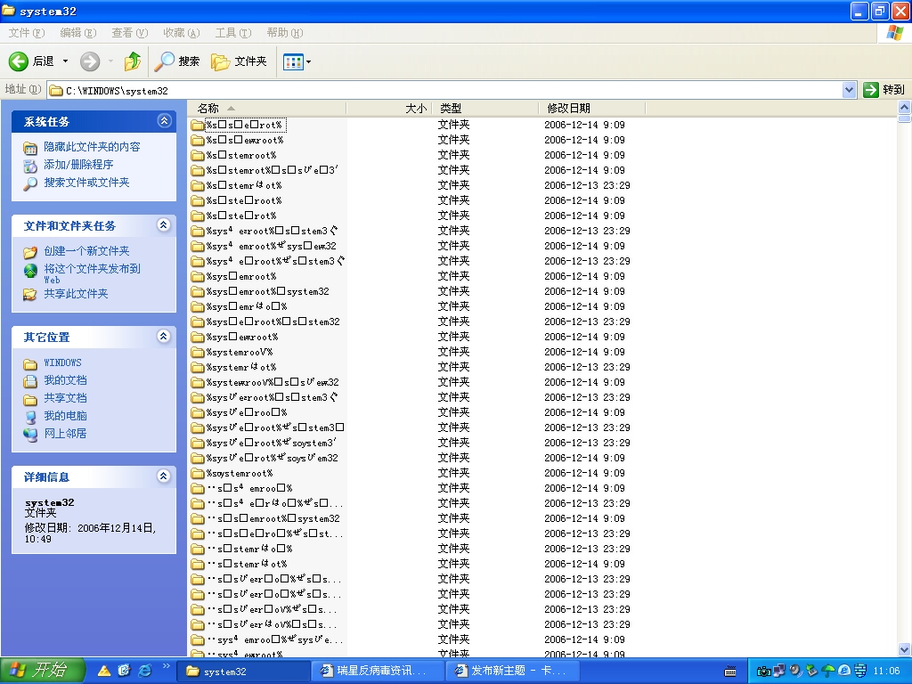Open the Search (搜索) toolbar tool
912x684 pixels.
[177, 61]
